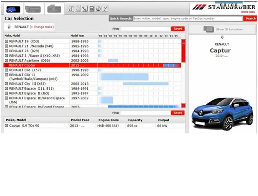Click the lower Reset button
This screenshot has width=258, height=196.
point(178,113)
